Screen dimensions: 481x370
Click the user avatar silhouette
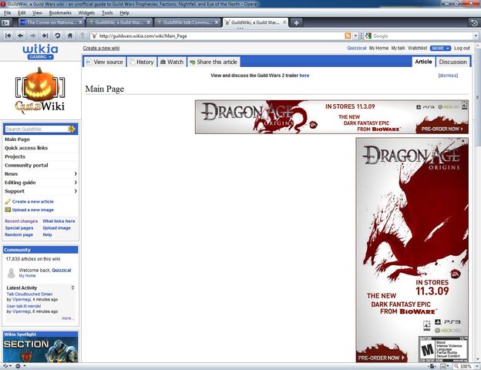pyautogui.click(x=12, y=273)
